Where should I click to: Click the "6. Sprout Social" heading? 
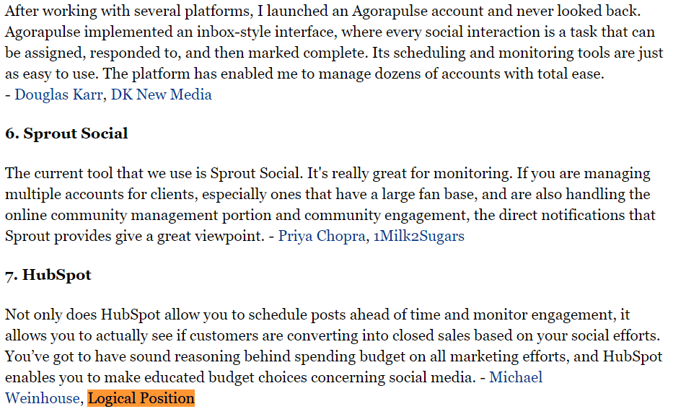point(66,133)
